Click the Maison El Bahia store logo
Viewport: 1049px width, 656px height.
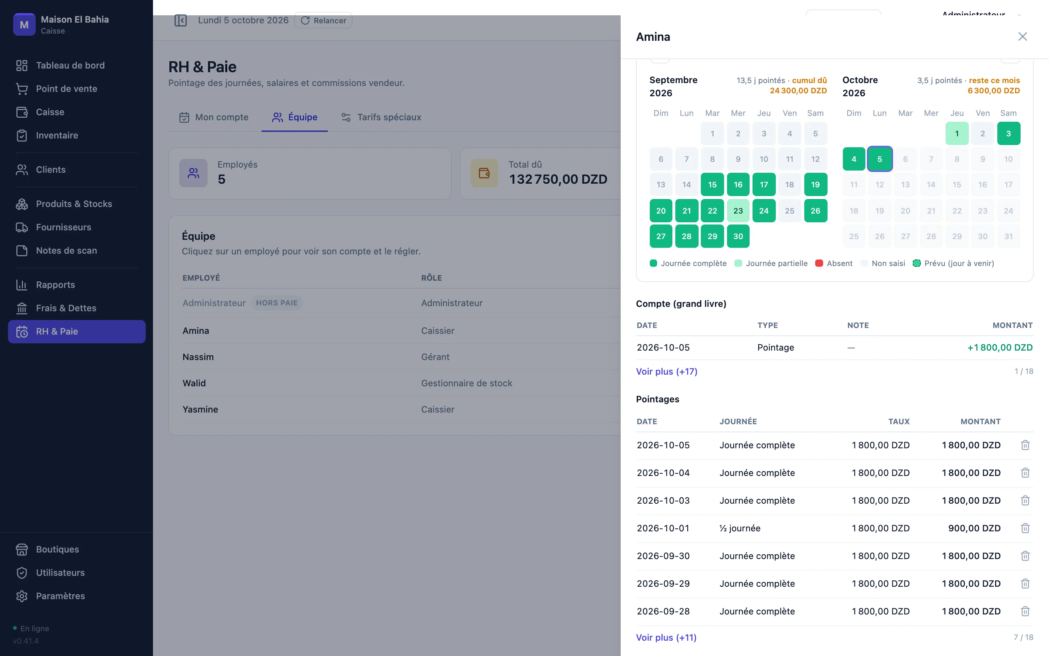tap(24, 25)
